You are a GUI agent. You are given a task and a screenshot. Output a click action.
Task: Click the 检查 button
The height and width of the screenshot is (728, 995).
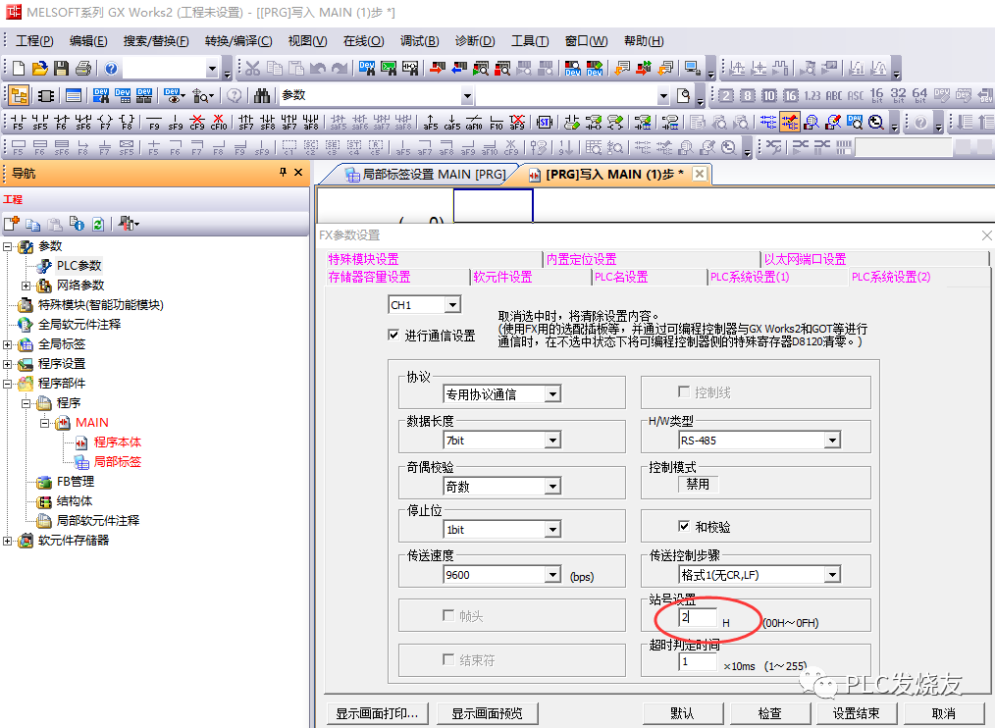770,713
